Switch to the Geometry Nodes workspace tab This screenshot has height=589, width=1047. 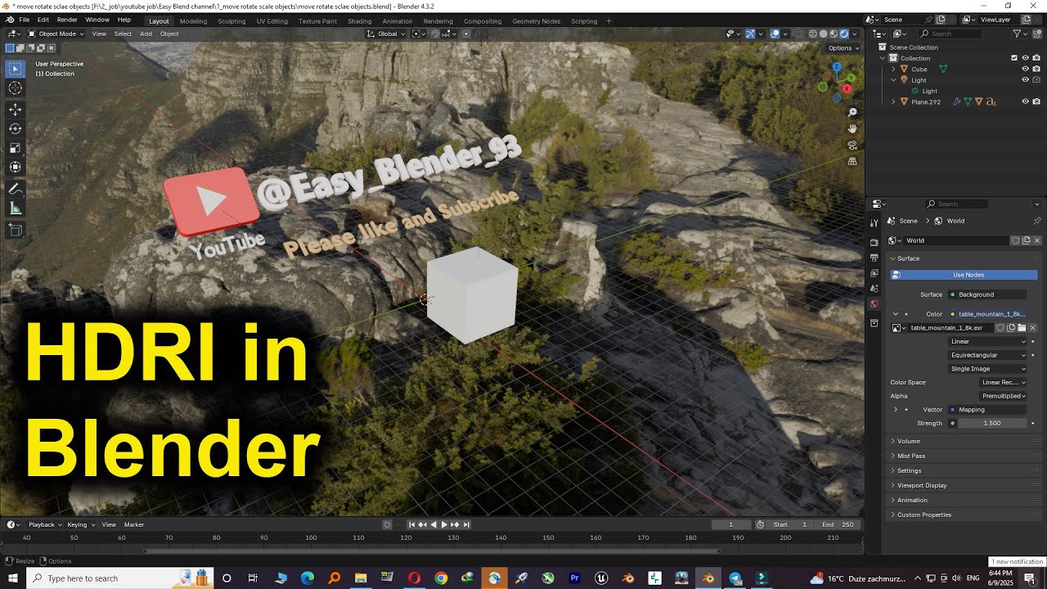(x=537, y=21)
